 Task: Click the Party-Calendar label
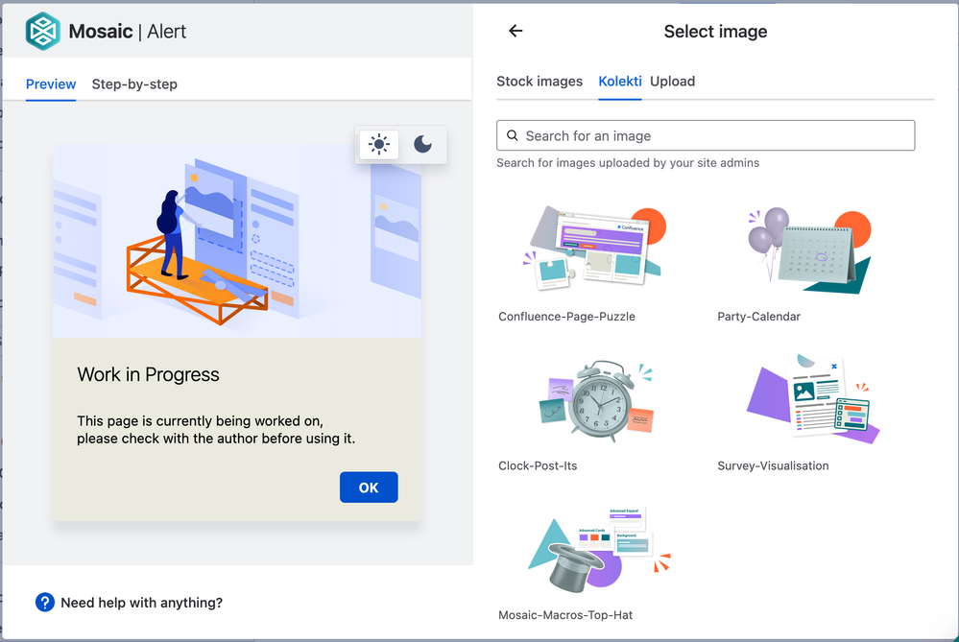click(x=758, y=317)
